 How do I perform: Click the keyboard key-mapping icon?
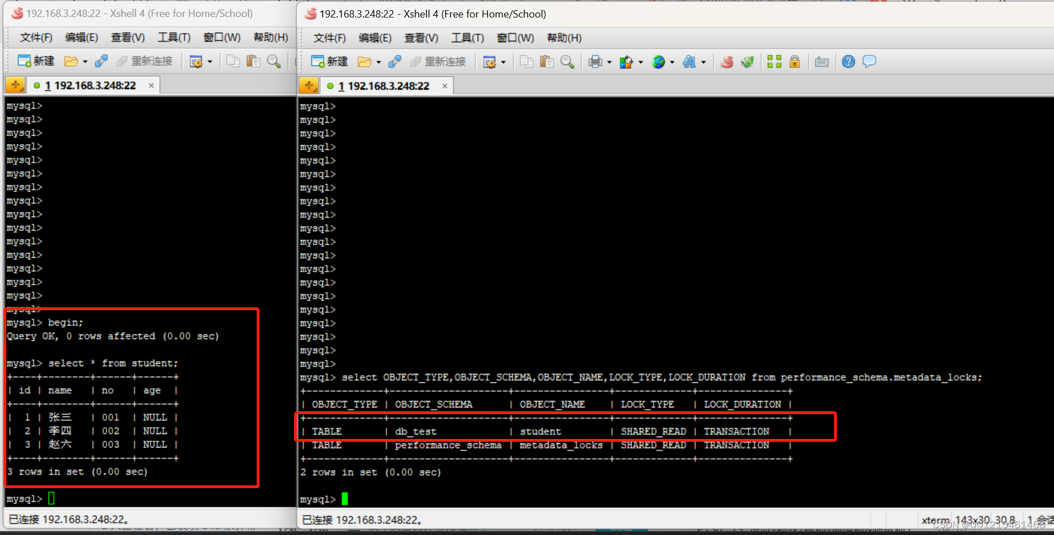pos(822,62)
